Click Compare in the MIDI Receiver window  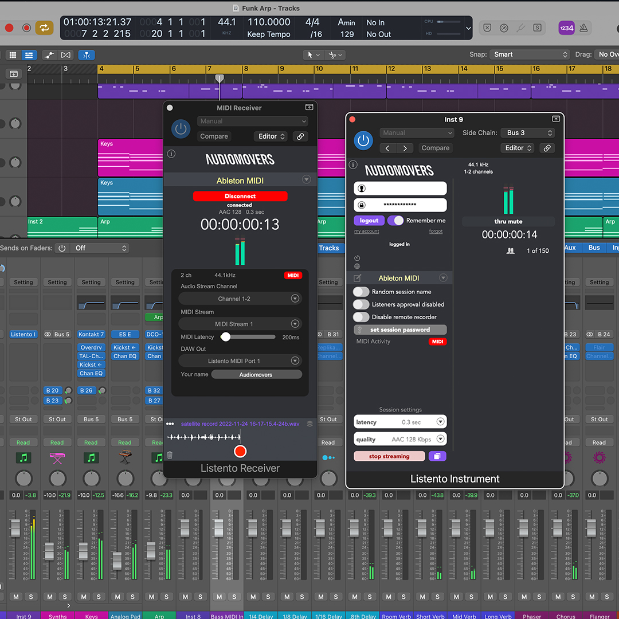[x=214, y=136]
